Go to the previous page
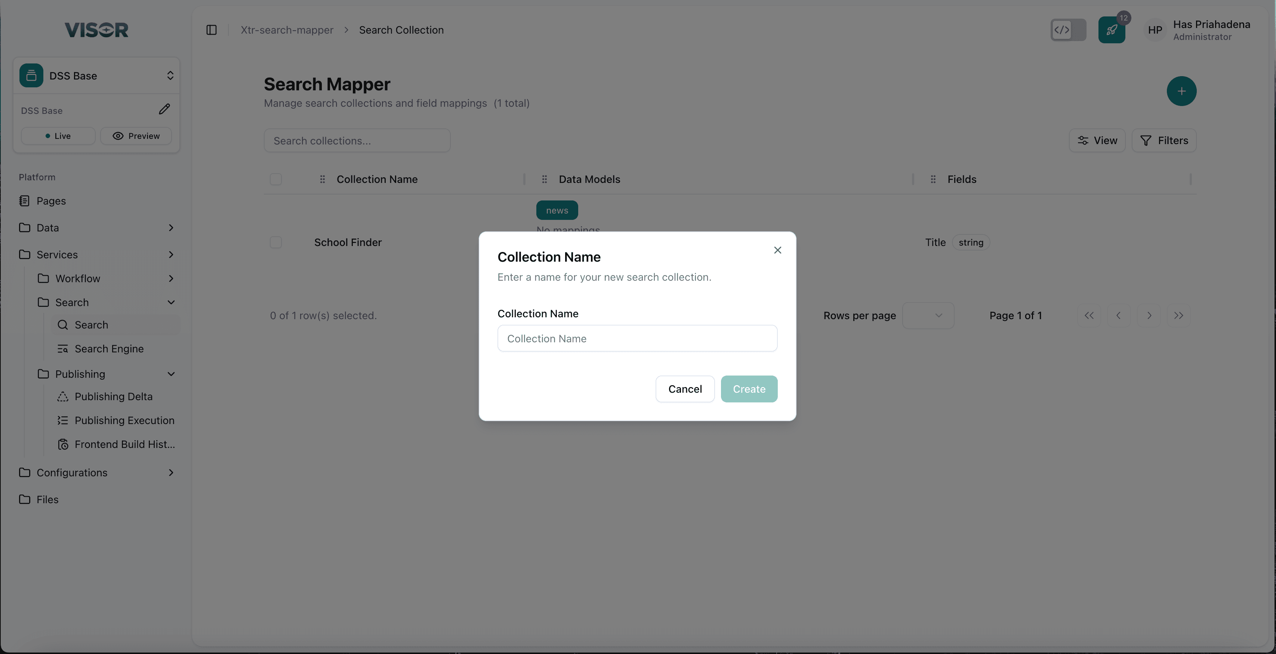 coord(1119,316)
